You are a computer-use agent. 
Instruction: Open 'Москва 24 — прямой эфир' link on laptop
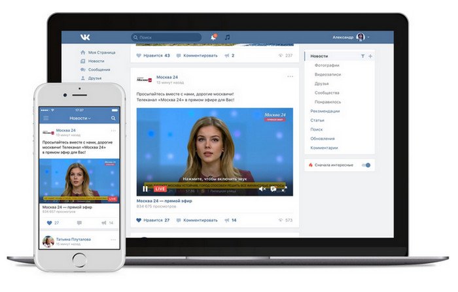tap(164, 201)
